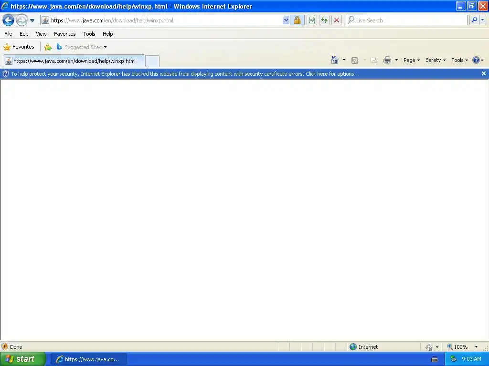Refresh the page with green arrows icon
The width and height of the screenshot is (489, 366).
(324, 20)
